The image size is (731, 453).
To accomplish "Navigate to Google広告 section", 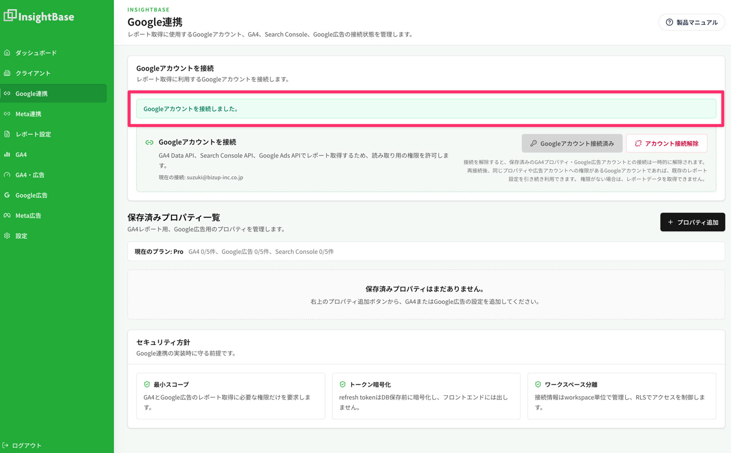I will tap(53, 195).
